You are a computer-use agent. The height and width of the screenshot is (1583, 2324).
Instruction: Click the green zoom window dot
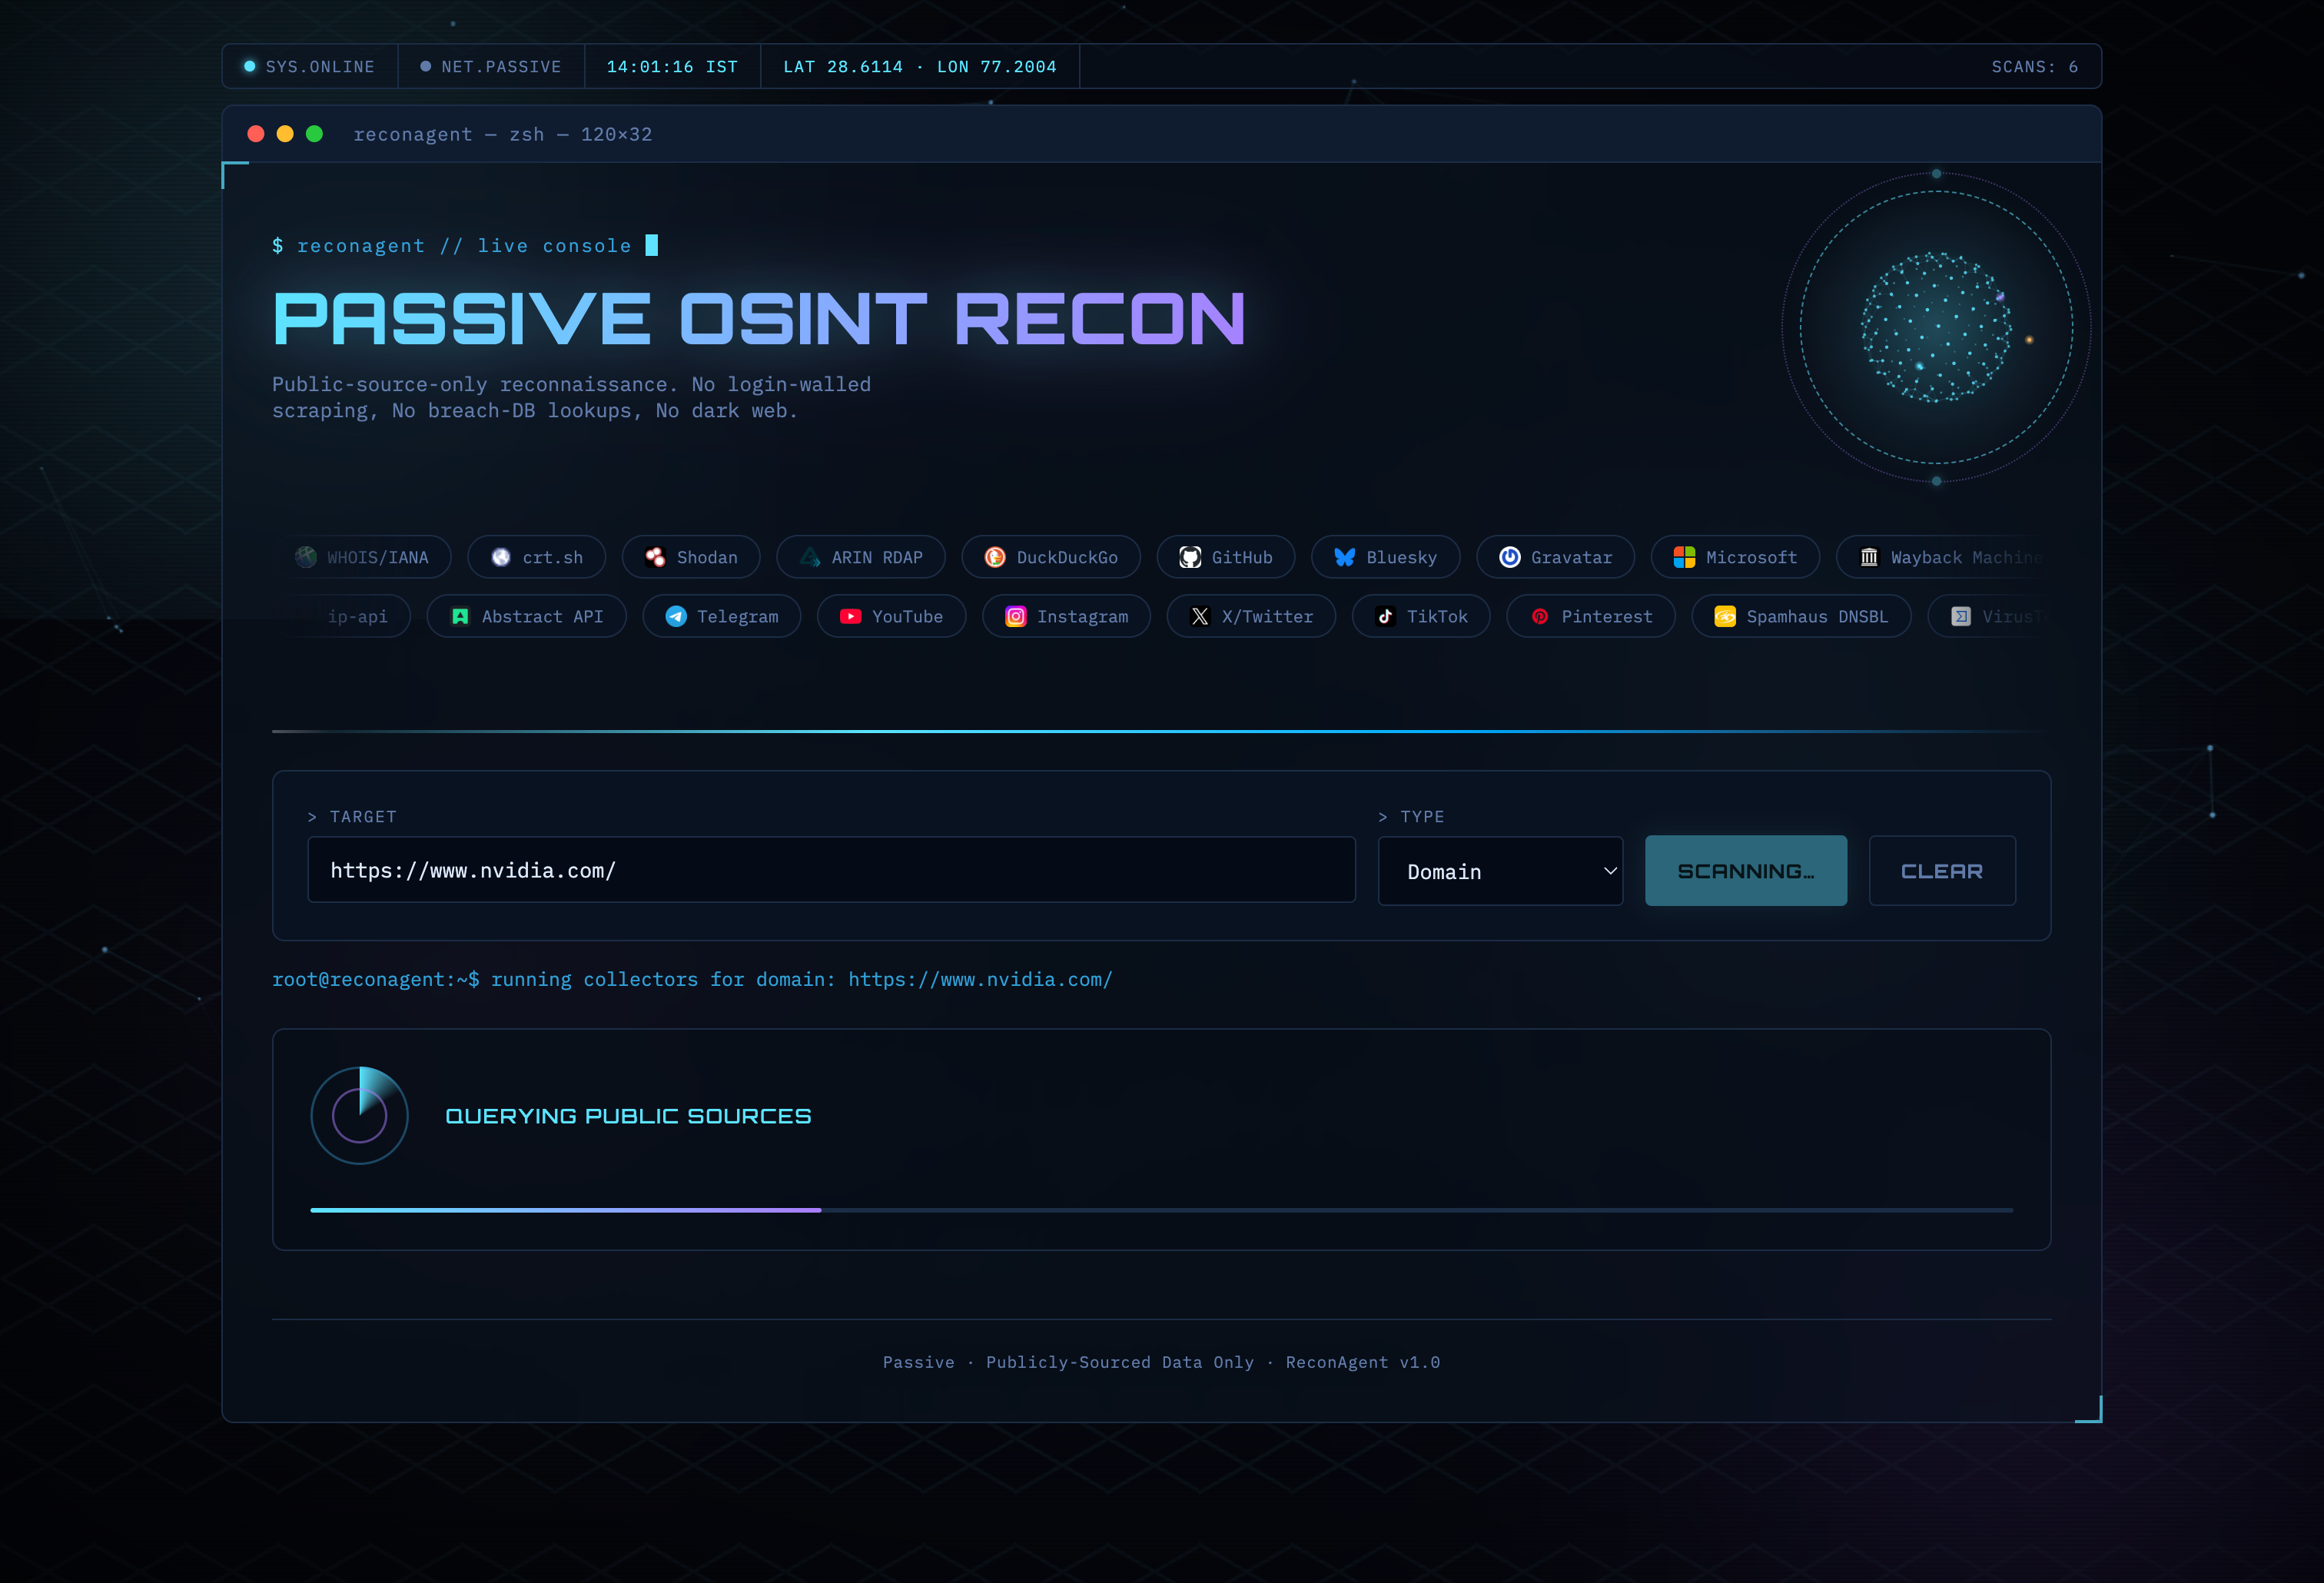click(314, 134)
